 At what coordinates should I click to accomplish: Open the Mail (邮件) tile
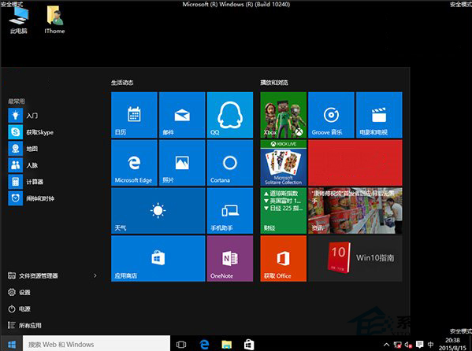182,115
